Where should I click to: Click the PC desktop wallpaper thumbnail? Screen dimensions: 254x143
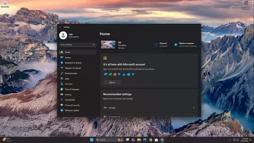tap(108, 44)
